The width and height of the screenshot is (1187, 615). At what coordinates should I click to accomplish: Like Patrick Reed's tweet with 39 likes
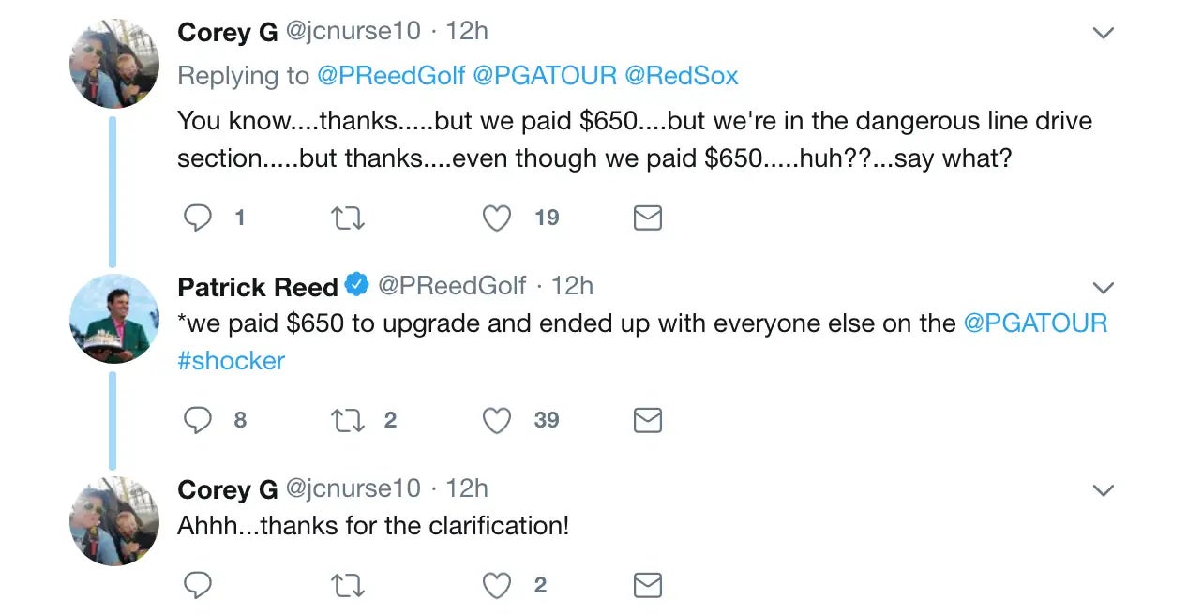click(497, 420)
